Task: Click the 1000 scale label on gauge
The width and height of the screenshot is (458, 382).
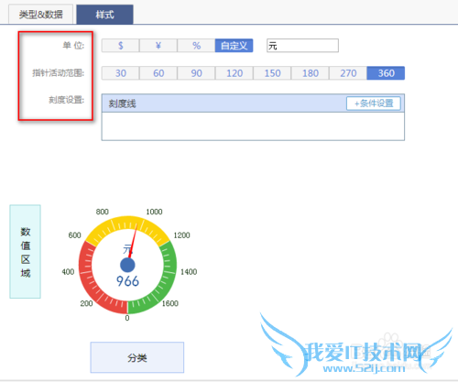Action: [154, 212]
